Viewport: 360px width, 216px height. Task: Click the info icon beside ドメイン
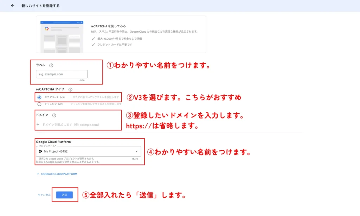[54, 115]
